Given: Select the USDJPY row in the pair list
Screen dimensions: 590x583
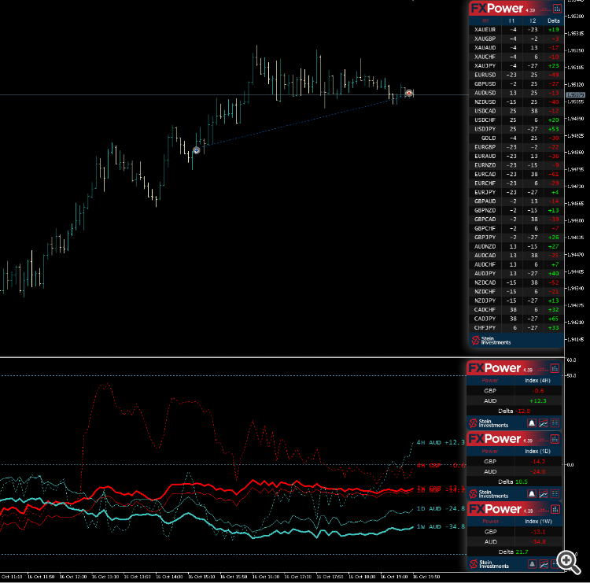Looking at the screenshot, I should click(x=516, y=129).
